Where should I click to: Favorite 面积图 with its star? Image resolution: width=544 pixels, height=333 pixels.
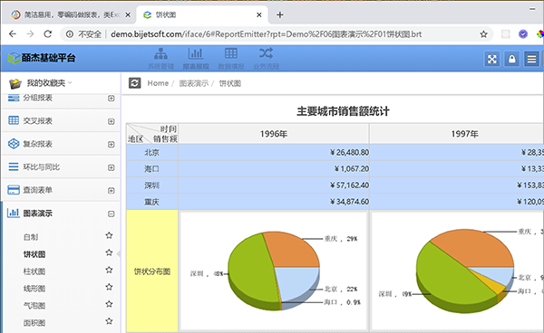pos(109,321)
